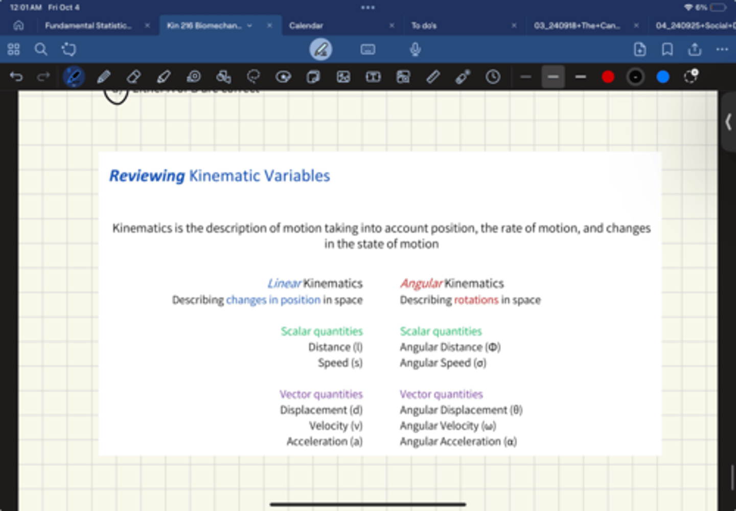Expand the collapsed side panel arrow
Viewport: 736px width, 511px height.
tap(728, 122)
